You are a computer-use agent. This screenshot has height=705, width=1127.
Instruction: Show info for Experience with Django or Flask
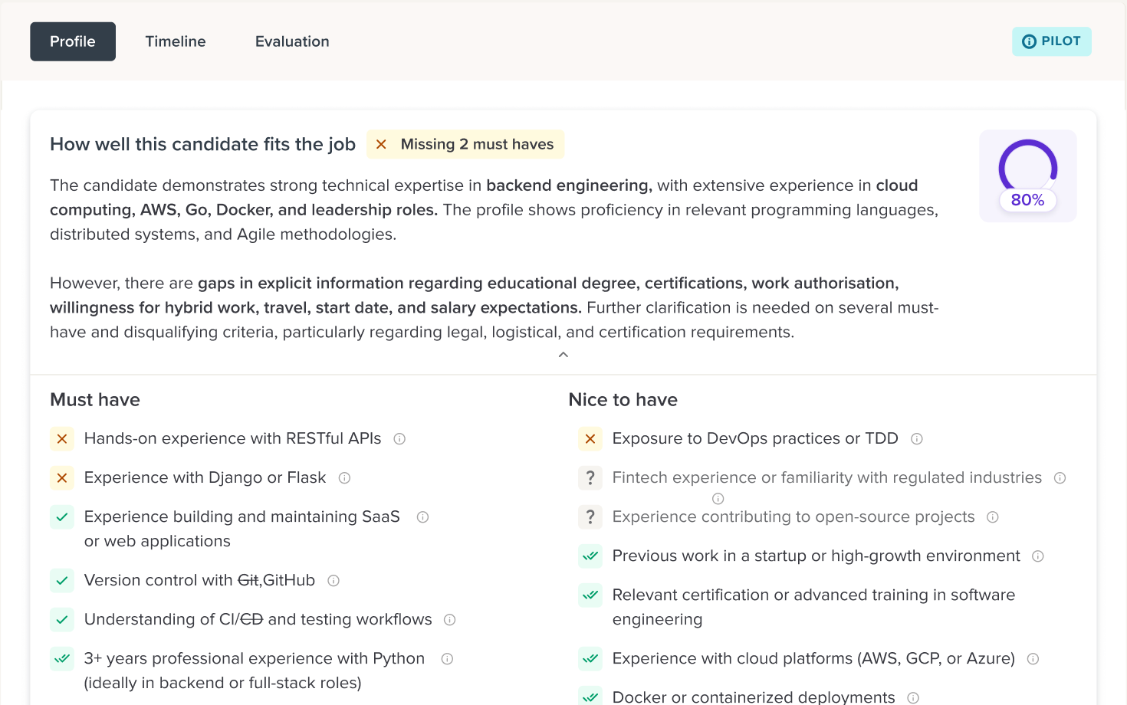tap(344, 478)
